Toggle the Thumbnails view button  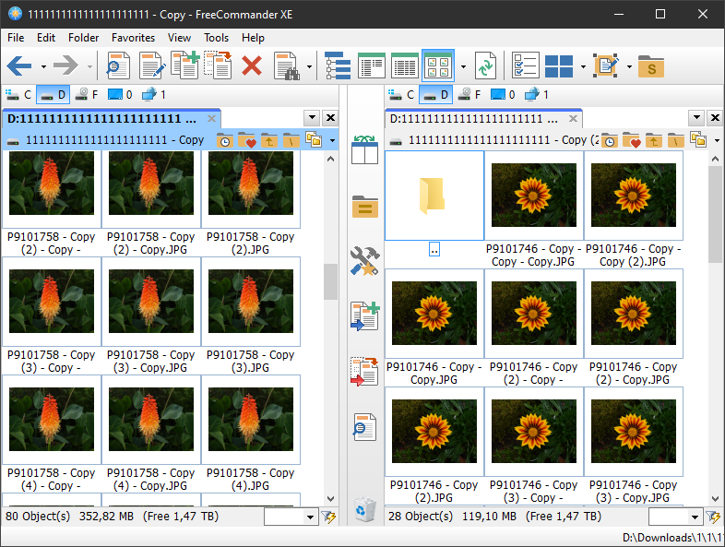pyautogui.click(x=437, y=66)
